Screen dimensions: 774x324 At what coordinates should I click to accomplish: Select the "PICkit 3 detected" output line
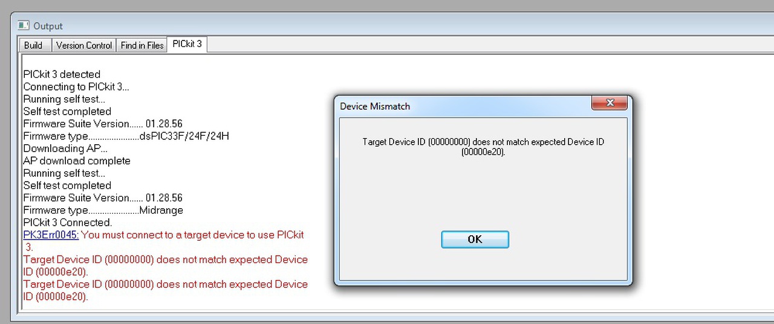(x=62, y=74)
